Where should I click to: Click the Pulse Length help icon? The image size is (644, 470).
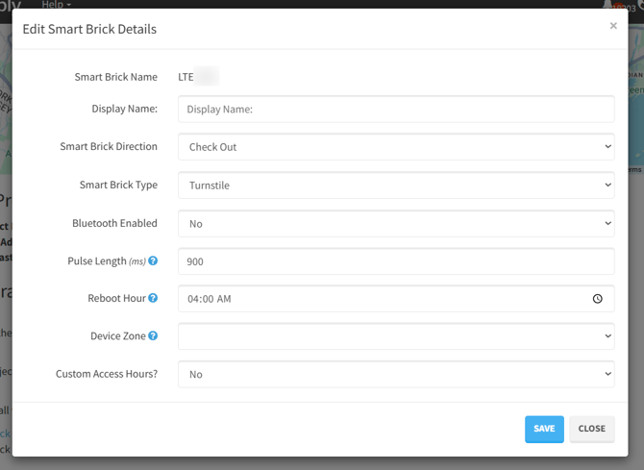(x=154, y=261)
